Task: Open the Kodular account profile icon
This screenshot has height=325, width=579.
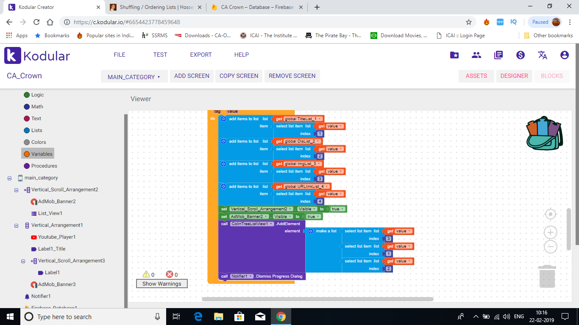Action: pyautogui.click(x=564, y=55)
